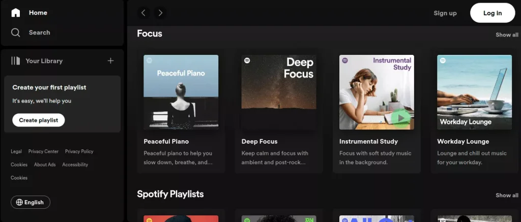Click the globe icon on English button

tap(19, 202)
